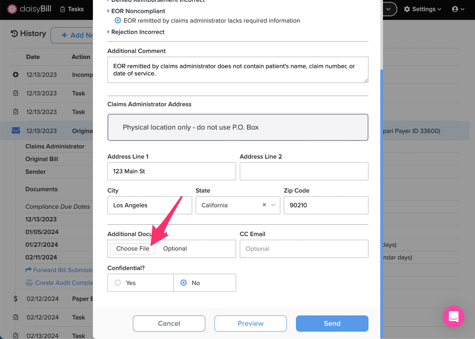
Task: Open Tasks in the top navigation
Action: pyautogui.click(x=72, y=9)
